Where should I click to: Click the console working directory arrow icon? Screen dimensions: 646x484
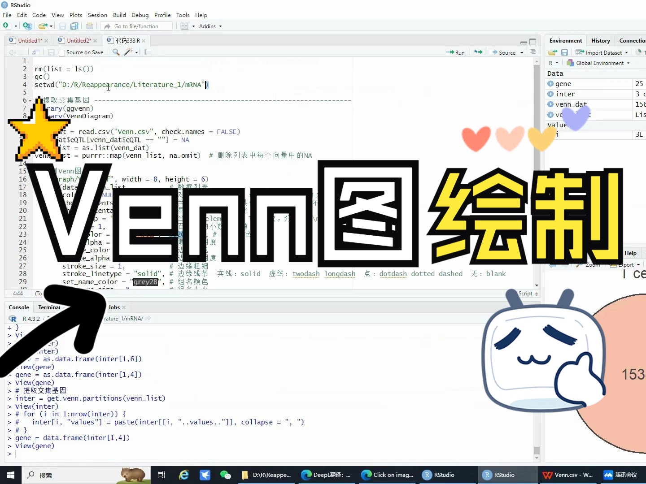coord(148,319)
